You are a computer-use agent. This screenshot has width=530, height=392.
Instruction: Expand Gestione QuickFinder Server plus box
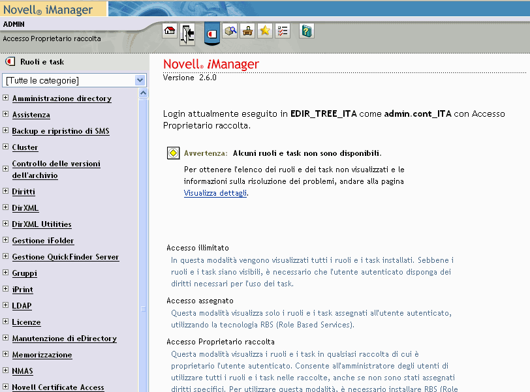click(5, 256)
